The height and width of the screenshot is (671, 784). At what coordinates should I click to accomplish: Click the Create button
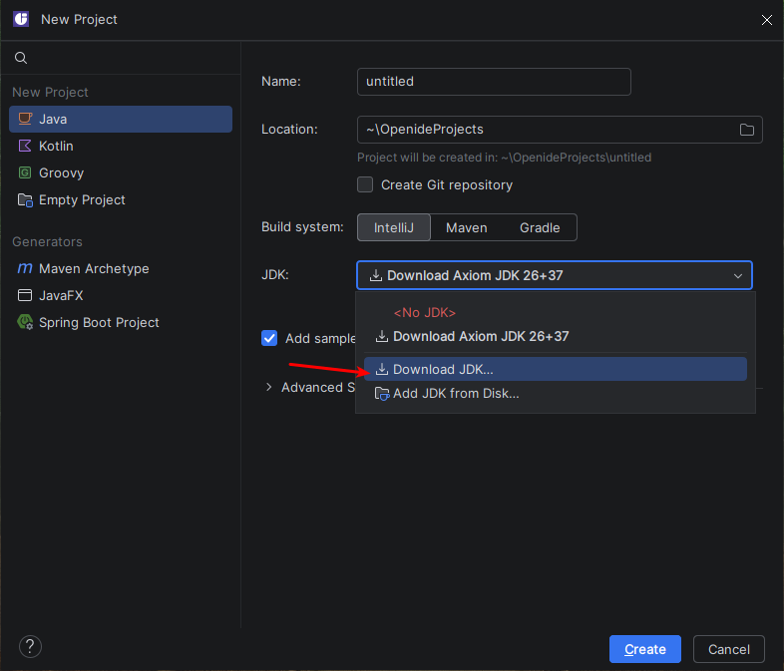pyautogui.click(x=645, y=649)
